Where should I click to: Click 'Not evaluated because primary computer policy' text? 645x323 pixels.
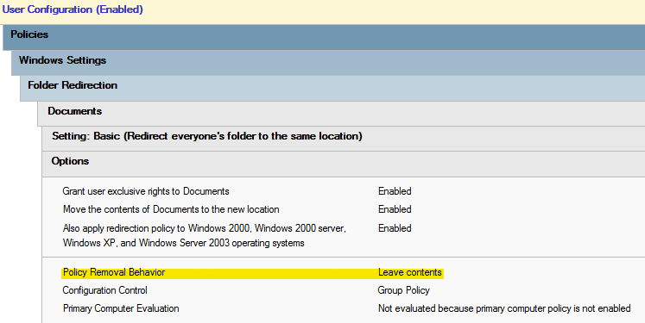tap(504, 308)
